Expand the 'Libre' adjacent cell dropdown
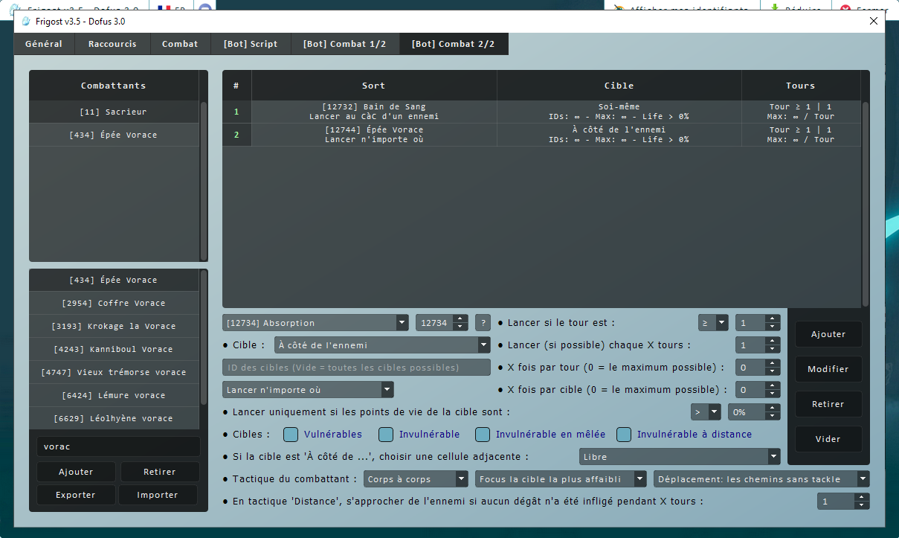 (773, 456)
